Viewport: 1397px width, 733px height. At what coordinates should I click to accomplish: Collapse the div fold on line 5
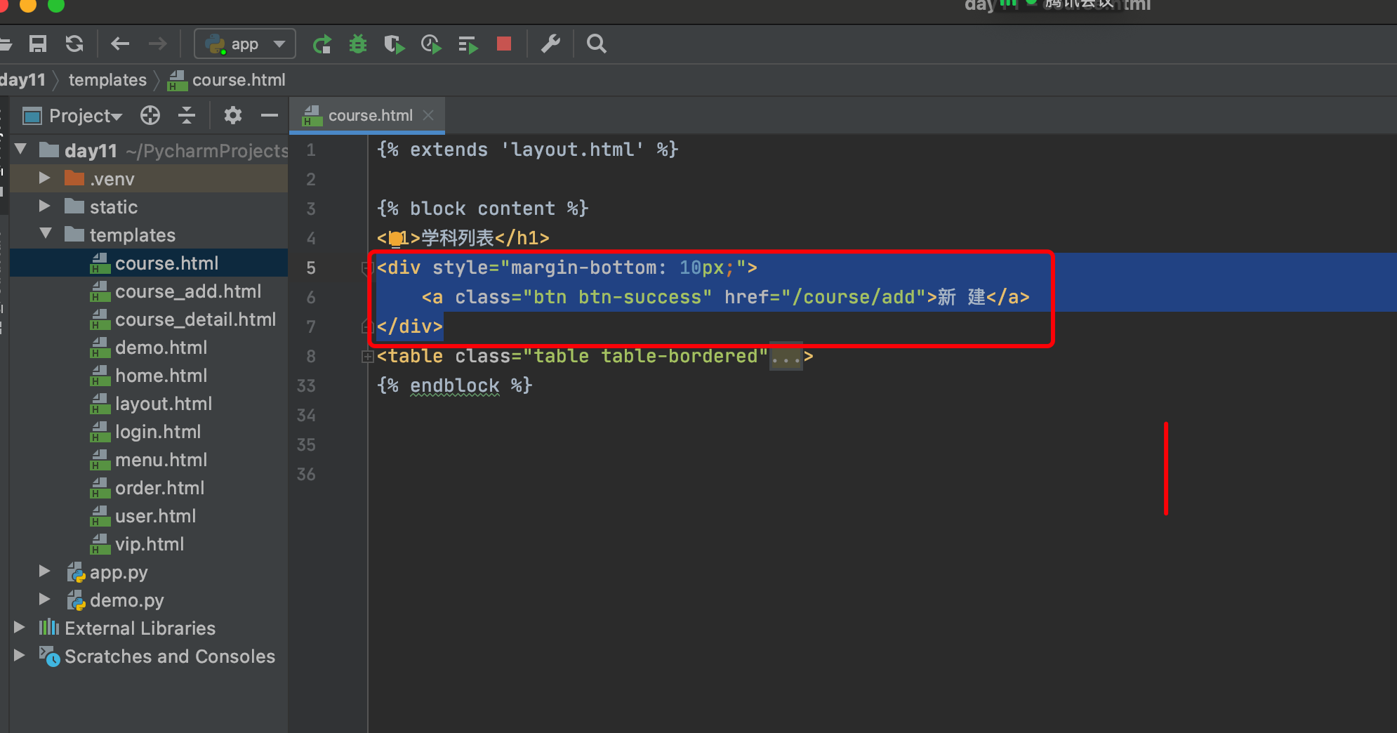(x=366, y=268)
